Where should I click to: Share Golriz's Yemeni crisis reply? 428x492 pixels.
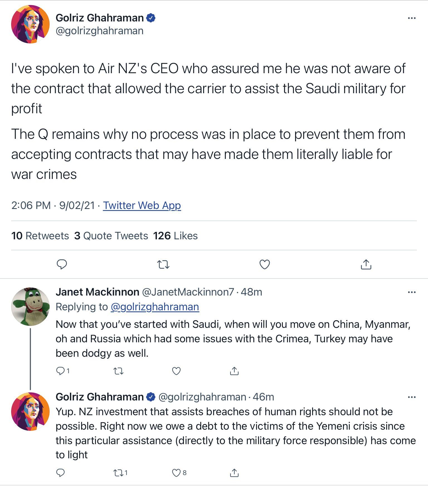tap(234, 473)
